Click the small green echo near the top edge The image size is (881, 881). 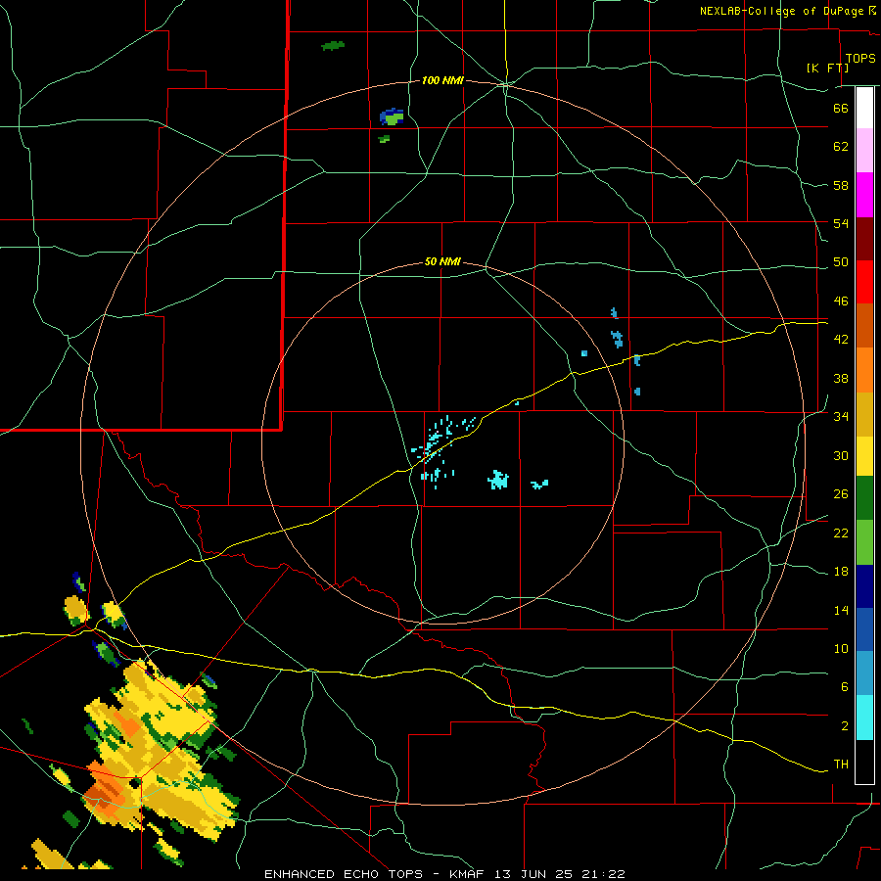click(x=333, y=45)
